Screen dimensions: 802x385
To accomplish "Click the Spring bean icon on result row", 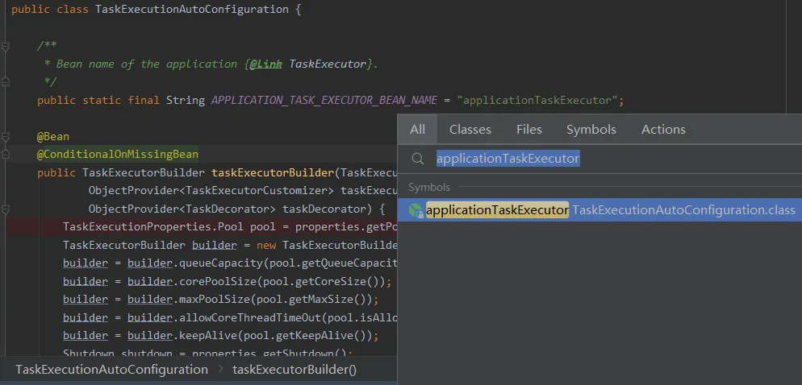I will point(416,210).
